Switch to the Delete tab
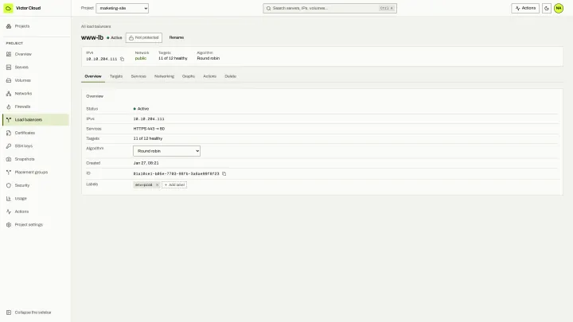 [230, 76]
